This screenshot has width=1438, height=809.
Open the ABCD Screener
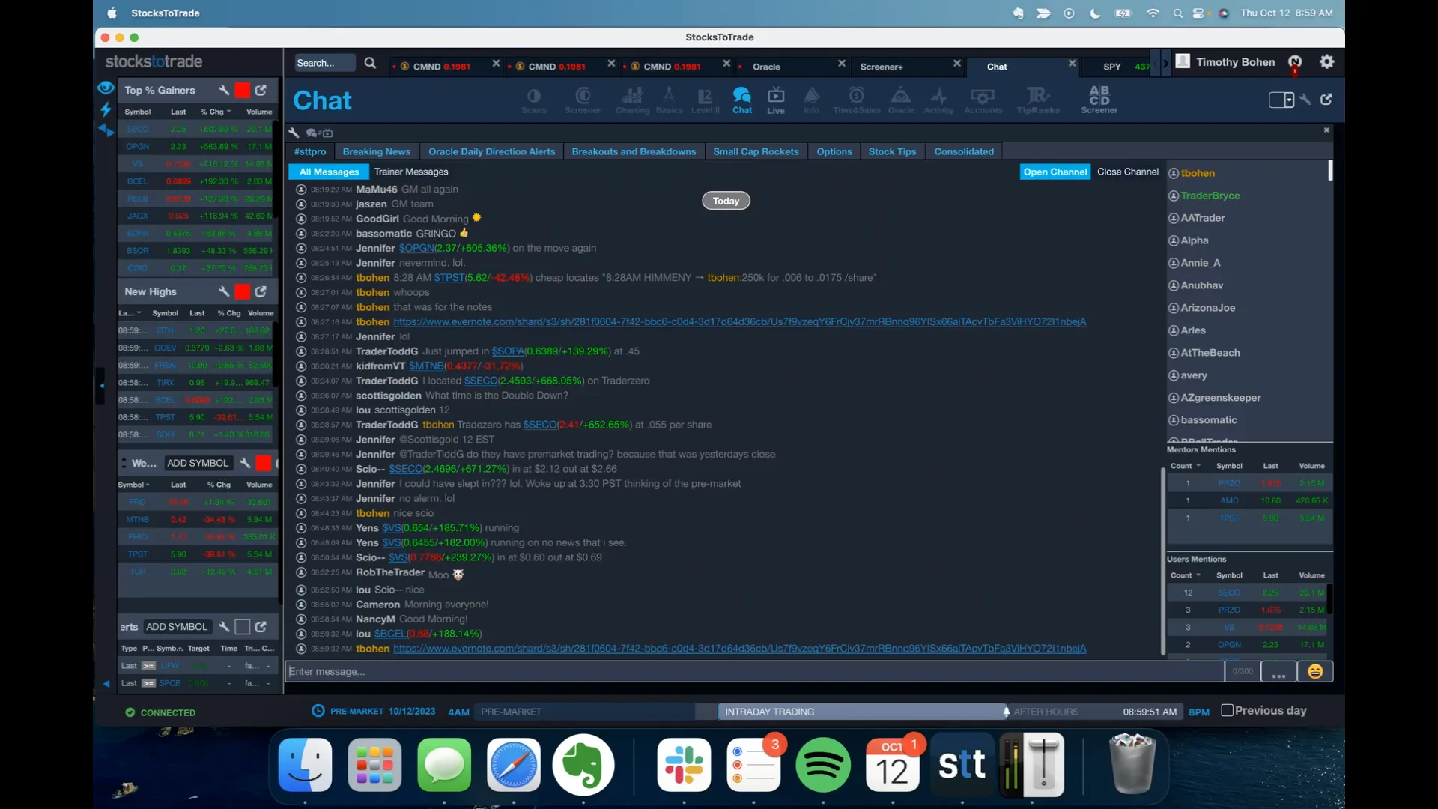tap(1098, 98)
